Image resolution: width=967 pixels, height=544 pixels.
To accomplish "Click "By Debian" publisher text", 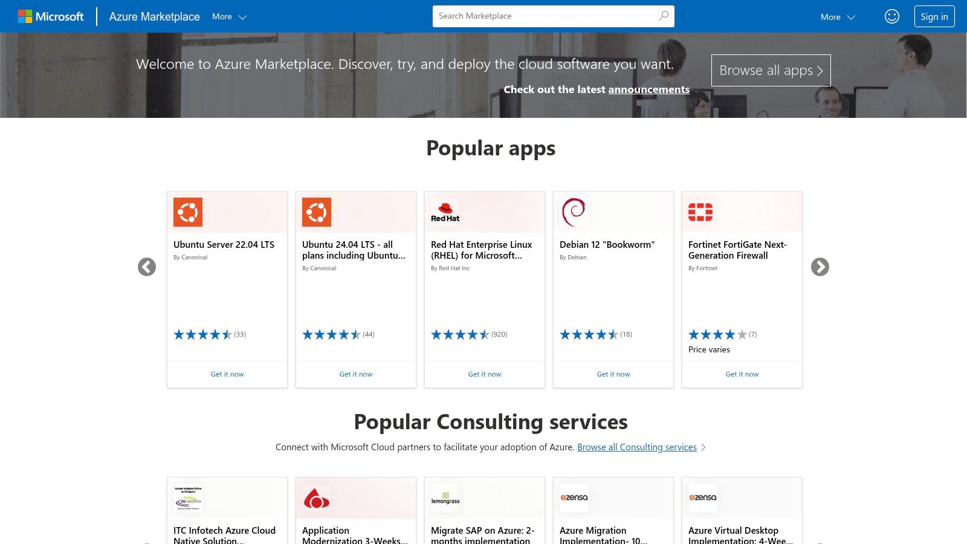I will [x=573, y=257].
